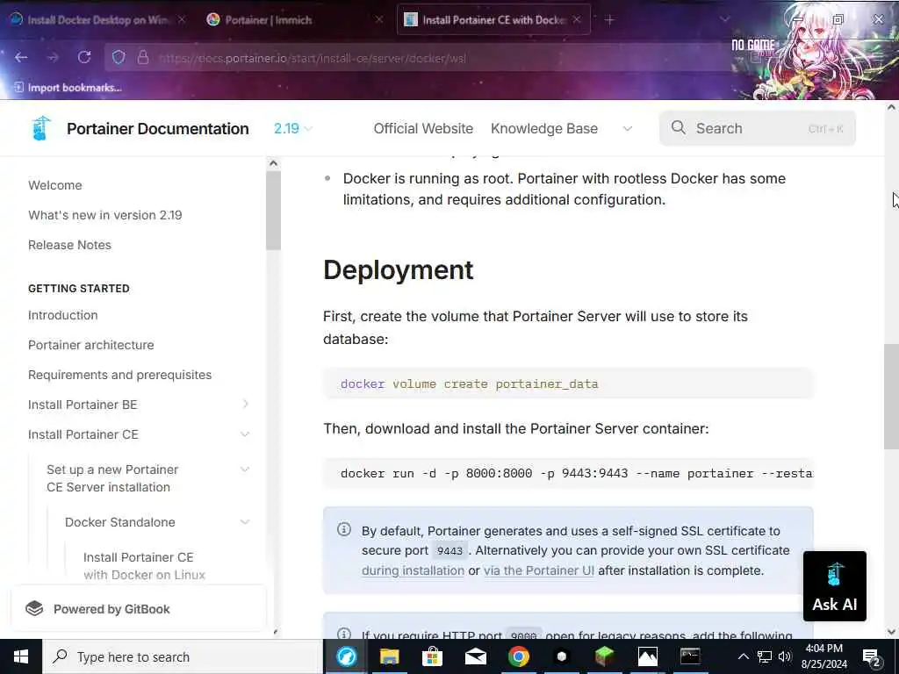Reload the page with refresh icon
899x674 pixels.
[84, 57]
